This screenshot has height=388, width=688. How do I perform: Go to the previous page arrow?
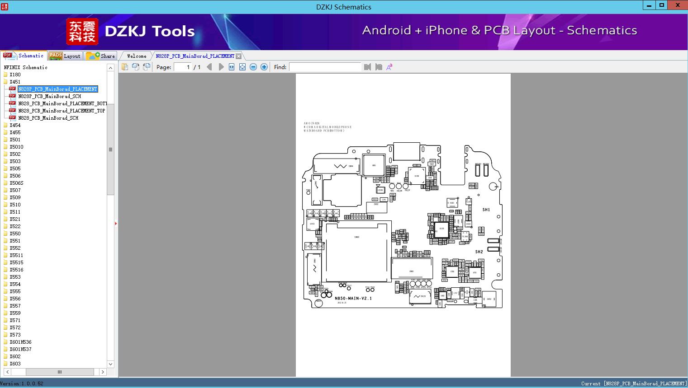209,67
